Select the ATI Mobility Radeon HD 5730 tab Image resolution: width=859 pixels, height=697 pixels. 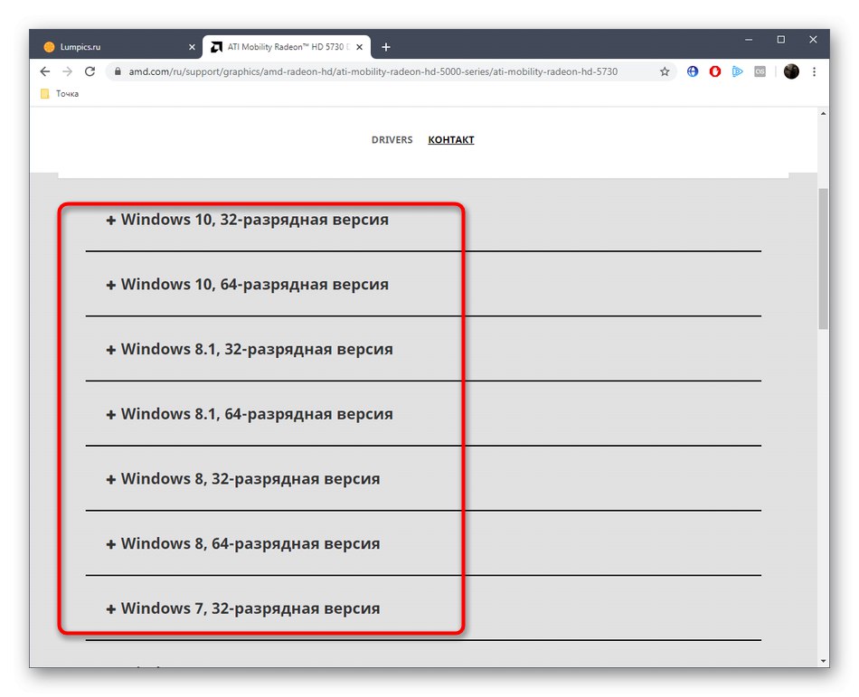pyautogui.click(x=287, y=47)
